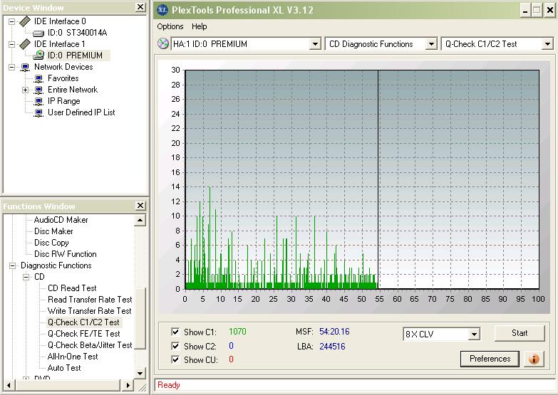
Task: Collapse the CD diagnostic node
Action: pos(26,277)
